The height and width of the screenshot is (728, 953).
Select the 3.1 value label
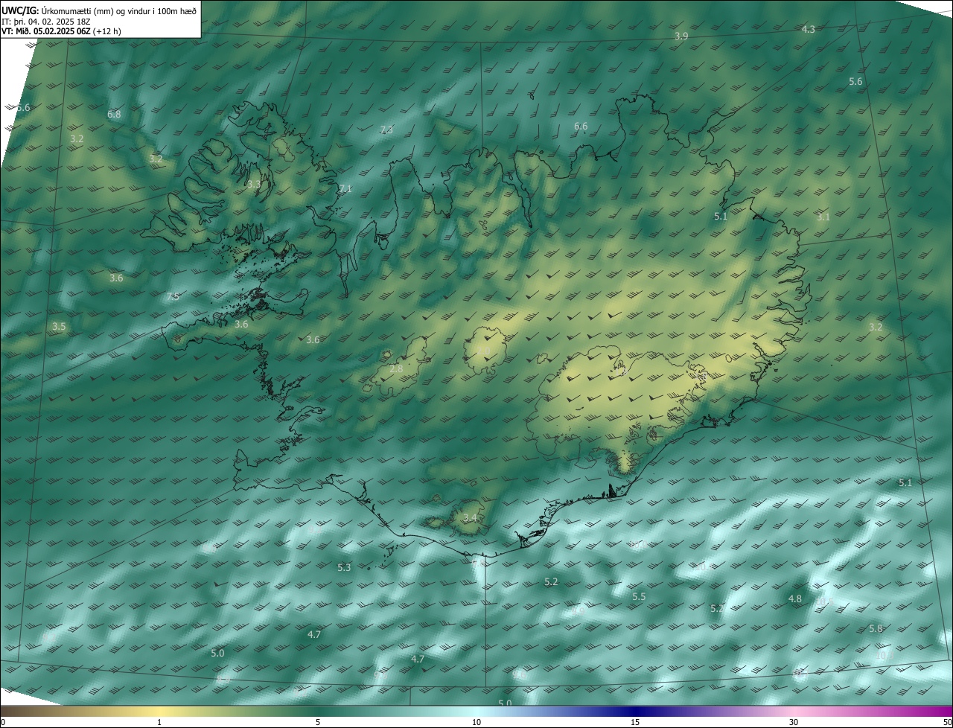[823, 217]
